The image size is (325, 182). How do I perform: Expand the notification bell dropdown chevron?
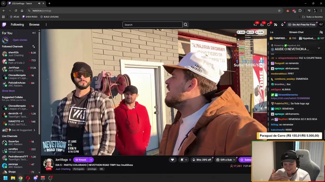pos(186,160)
